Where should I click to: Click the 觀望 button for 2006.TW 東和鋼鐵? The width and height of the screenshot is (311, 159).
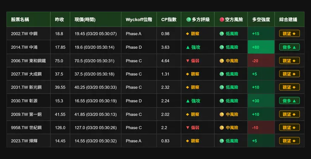[290, 60]
